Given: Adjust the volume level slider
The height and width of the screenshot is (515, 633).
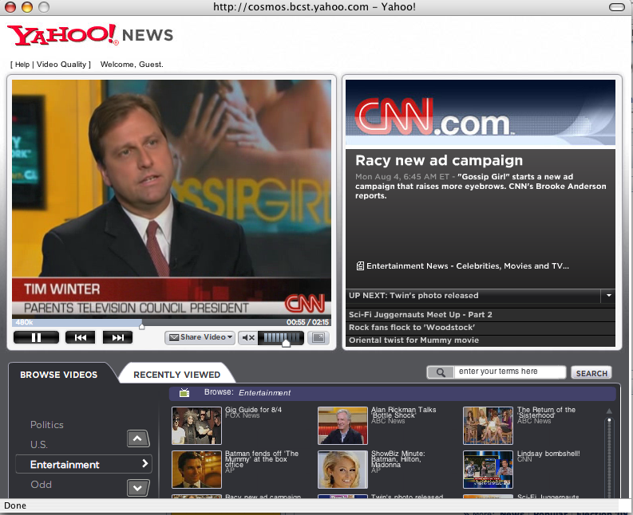Looking at the screenshot, I should [x=281, y=338].
